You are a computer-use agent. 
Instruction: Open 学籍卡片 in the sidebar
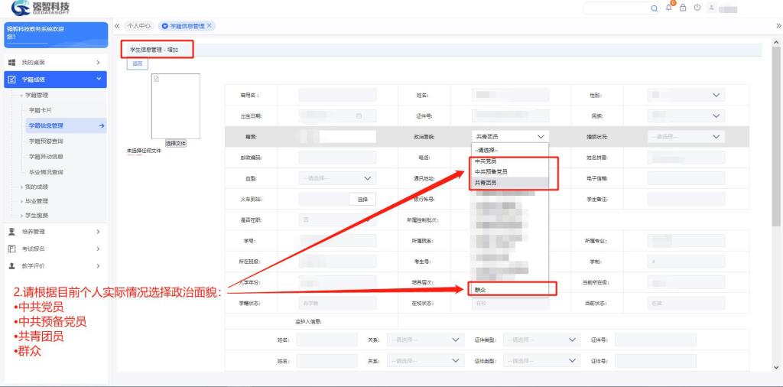(x=40, y=110)
